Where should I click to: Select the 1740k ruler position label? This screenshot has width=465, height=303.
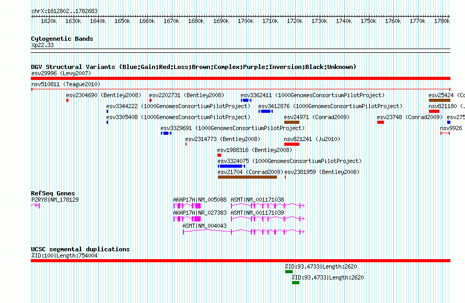(344, 21)
